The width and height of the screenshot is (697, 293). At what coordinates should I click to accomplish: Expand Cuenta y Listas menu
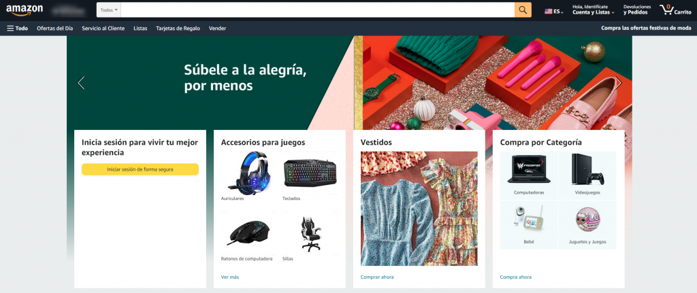[594, 10]
